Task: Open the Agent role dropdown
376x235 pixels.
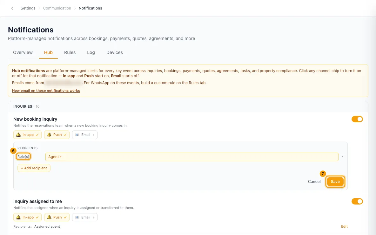Action: pyautogui.click(x=192, y=157)
